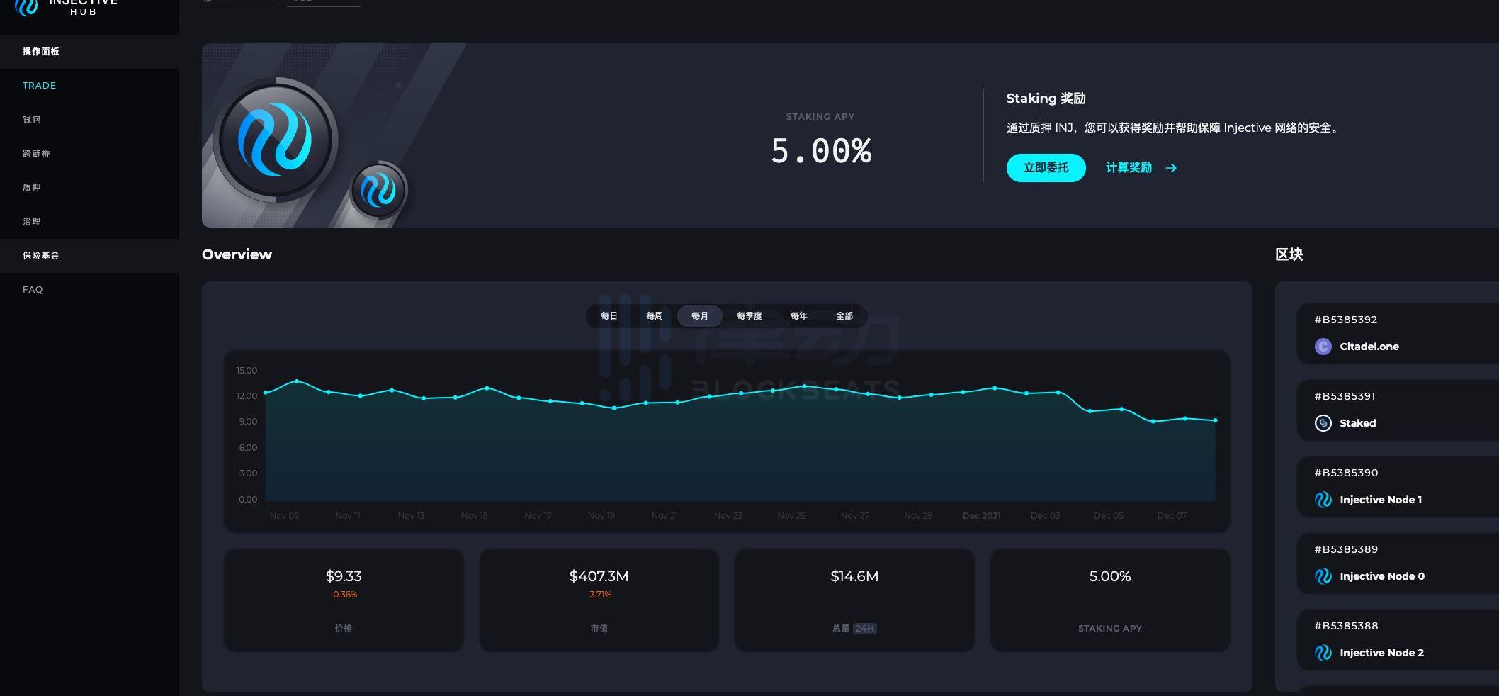1499x696 pixels.
Task: Click the 24H badge on volume card
Action: 864,629
